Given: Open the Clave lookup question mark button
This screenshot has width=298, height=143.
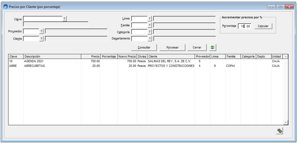Looking at the screenshot, I should [x=65, y=19].
